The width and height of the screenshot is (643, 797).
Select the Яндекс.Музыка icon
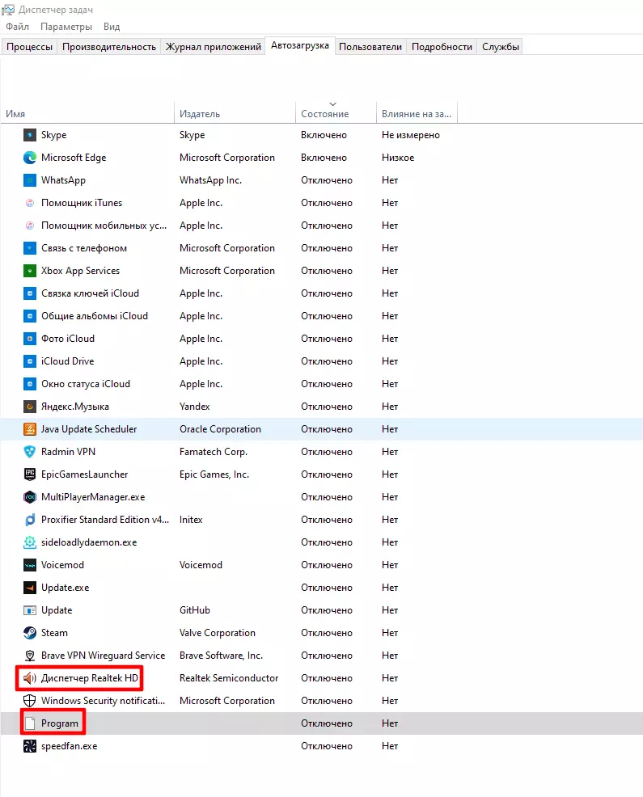29,407
